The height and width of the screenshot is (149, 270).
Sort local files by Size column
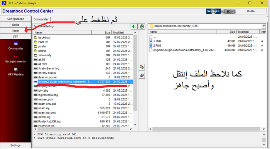point(227,32)
